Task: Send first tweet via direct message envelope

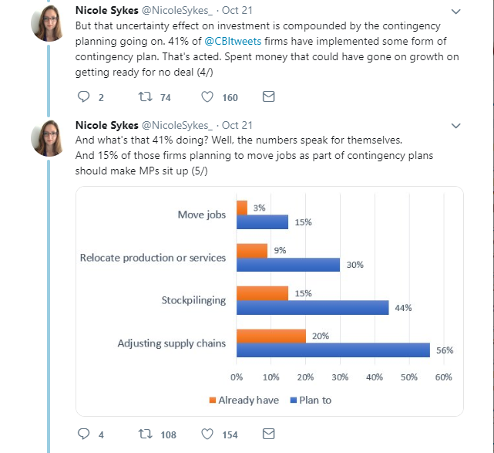Action: (x=268, y=96)
